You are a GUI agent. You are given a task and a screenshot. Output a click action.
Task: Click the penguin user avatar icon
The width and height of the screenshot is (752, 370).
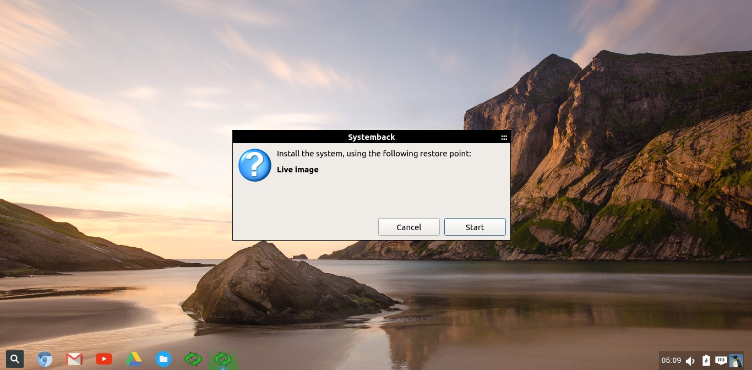pos(736,361)
